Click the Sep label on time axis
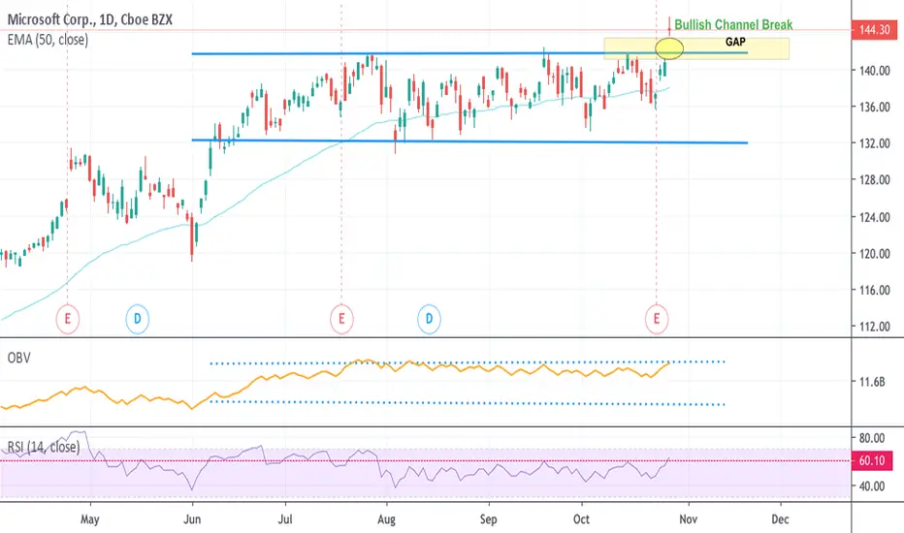The image size is (904, 533). (488, 519)
